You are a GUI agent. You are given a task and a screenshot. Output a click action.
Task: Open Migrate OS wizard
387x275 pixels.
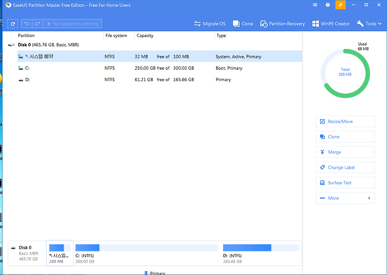pos(210,24)
